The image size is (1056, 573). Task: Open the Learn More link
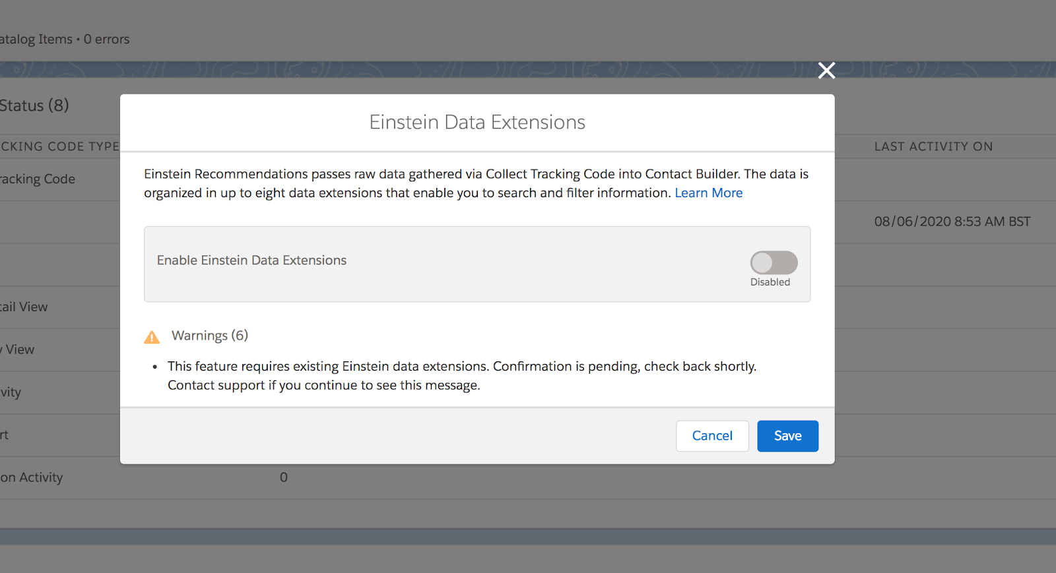708,193
